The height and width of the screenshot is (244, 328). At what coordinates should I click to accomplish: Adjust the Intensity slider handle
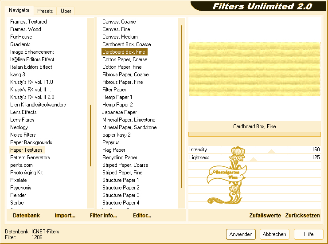[x=271, y=151]
